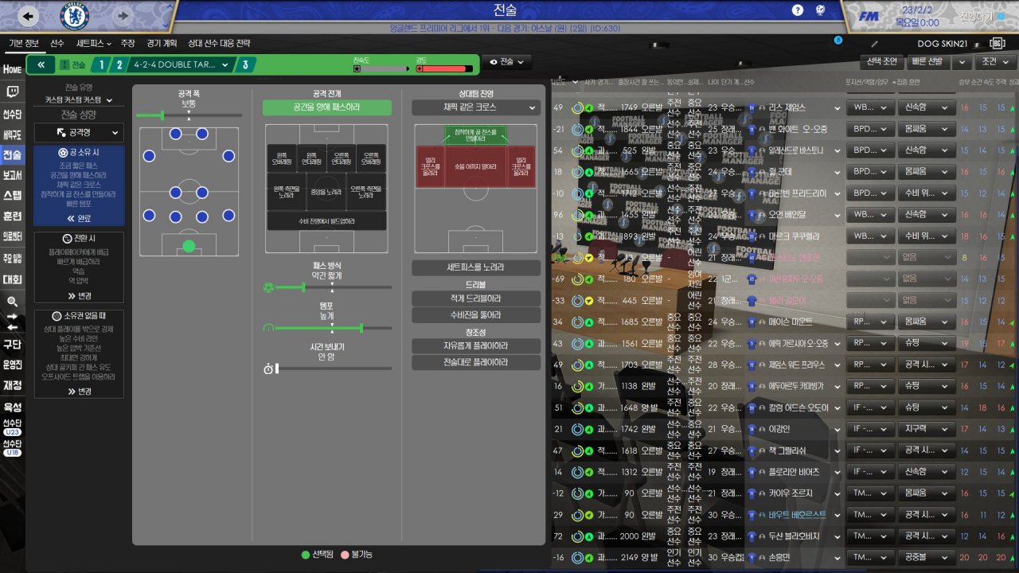
Task: Click the shirt icon next to 손흥민
Action: (x=752, y=558)
